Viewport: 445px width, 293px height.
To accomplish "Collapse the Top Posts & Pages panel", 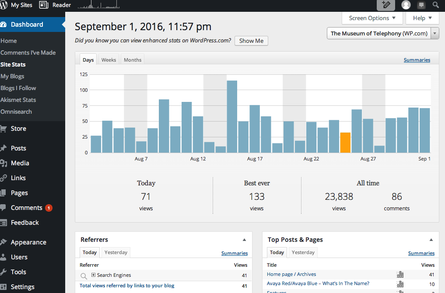I will coord(431,240).
